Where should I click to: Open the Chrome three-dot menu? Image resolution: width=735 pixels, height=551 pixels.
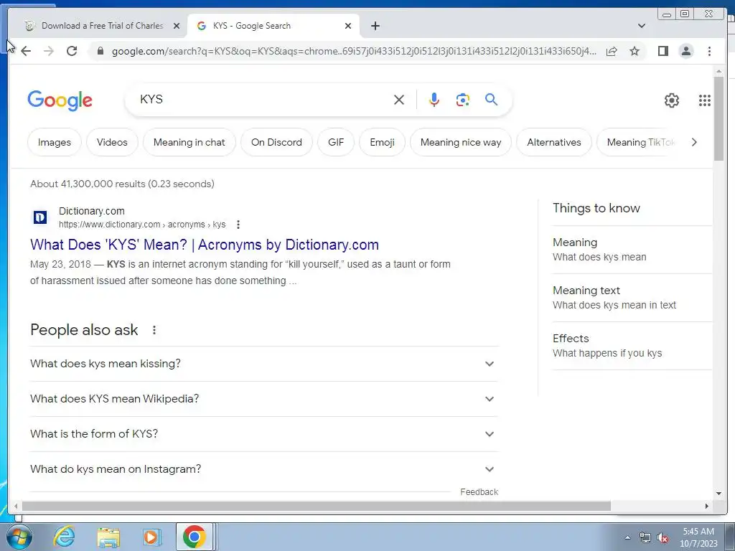click(709, 51)
